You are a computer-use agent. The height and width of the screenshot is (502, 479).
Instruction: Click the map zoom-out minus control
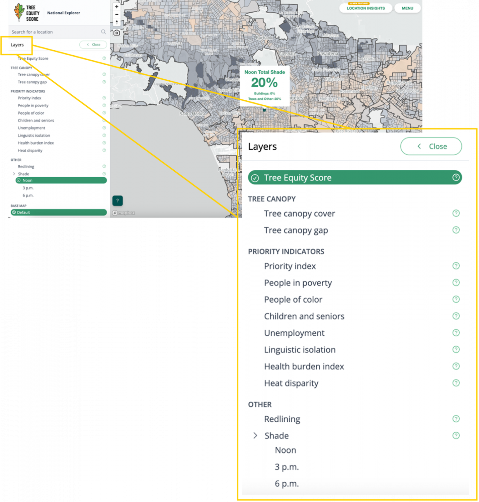pos(116,14)
